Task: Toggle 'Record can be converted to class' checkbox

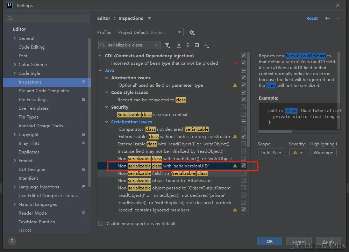Action: pos(243,100)
